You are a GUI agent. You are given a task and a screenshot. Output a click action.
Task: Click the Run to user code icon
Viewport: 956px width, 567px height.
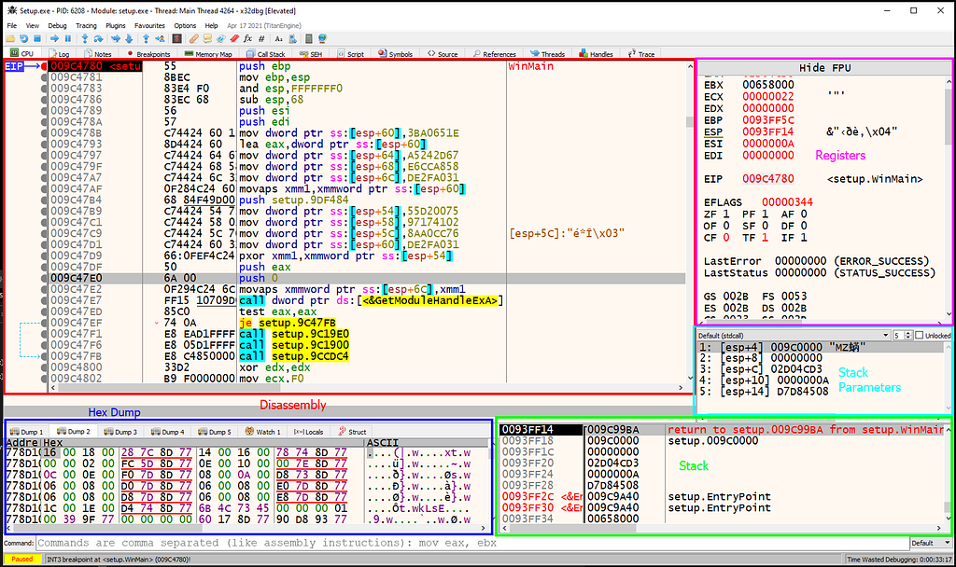pyautogui.click(x=160, y=38)
